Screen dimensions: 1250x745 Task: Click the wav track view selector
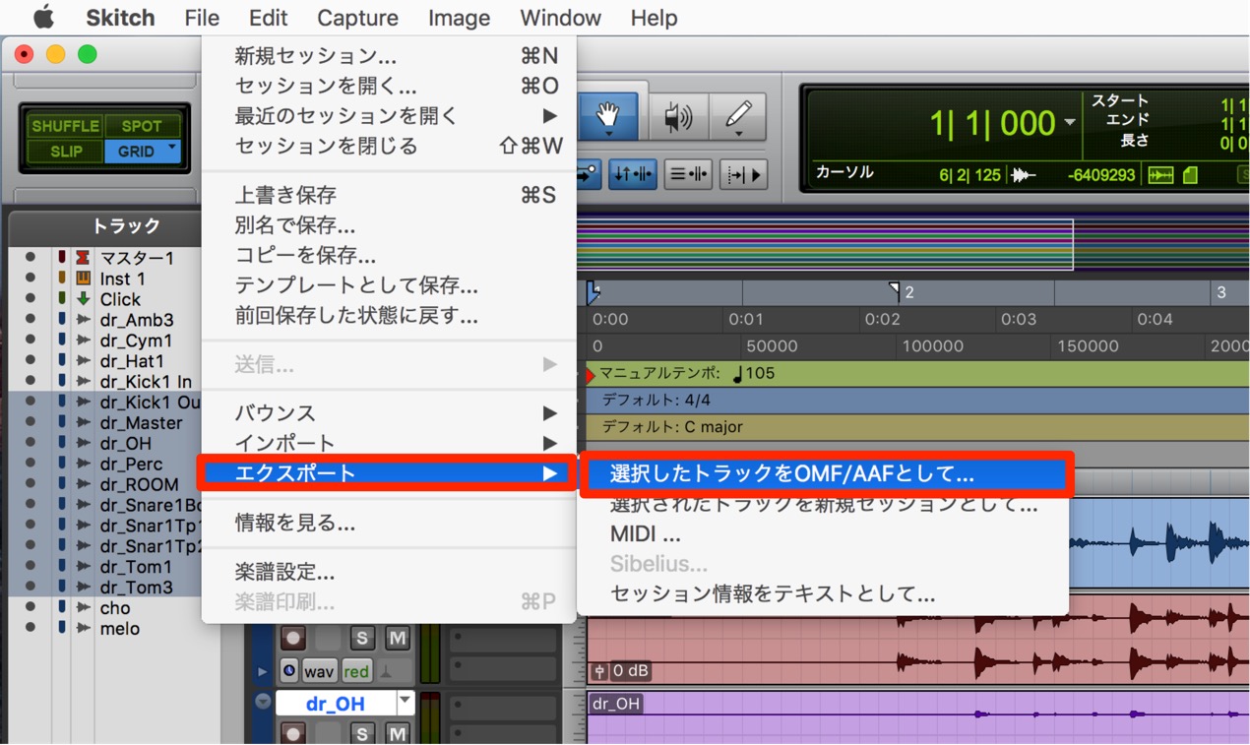click(318, 671)
